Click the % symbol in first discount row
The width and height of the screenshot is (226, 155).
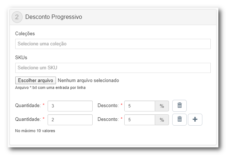click(162, 106)
